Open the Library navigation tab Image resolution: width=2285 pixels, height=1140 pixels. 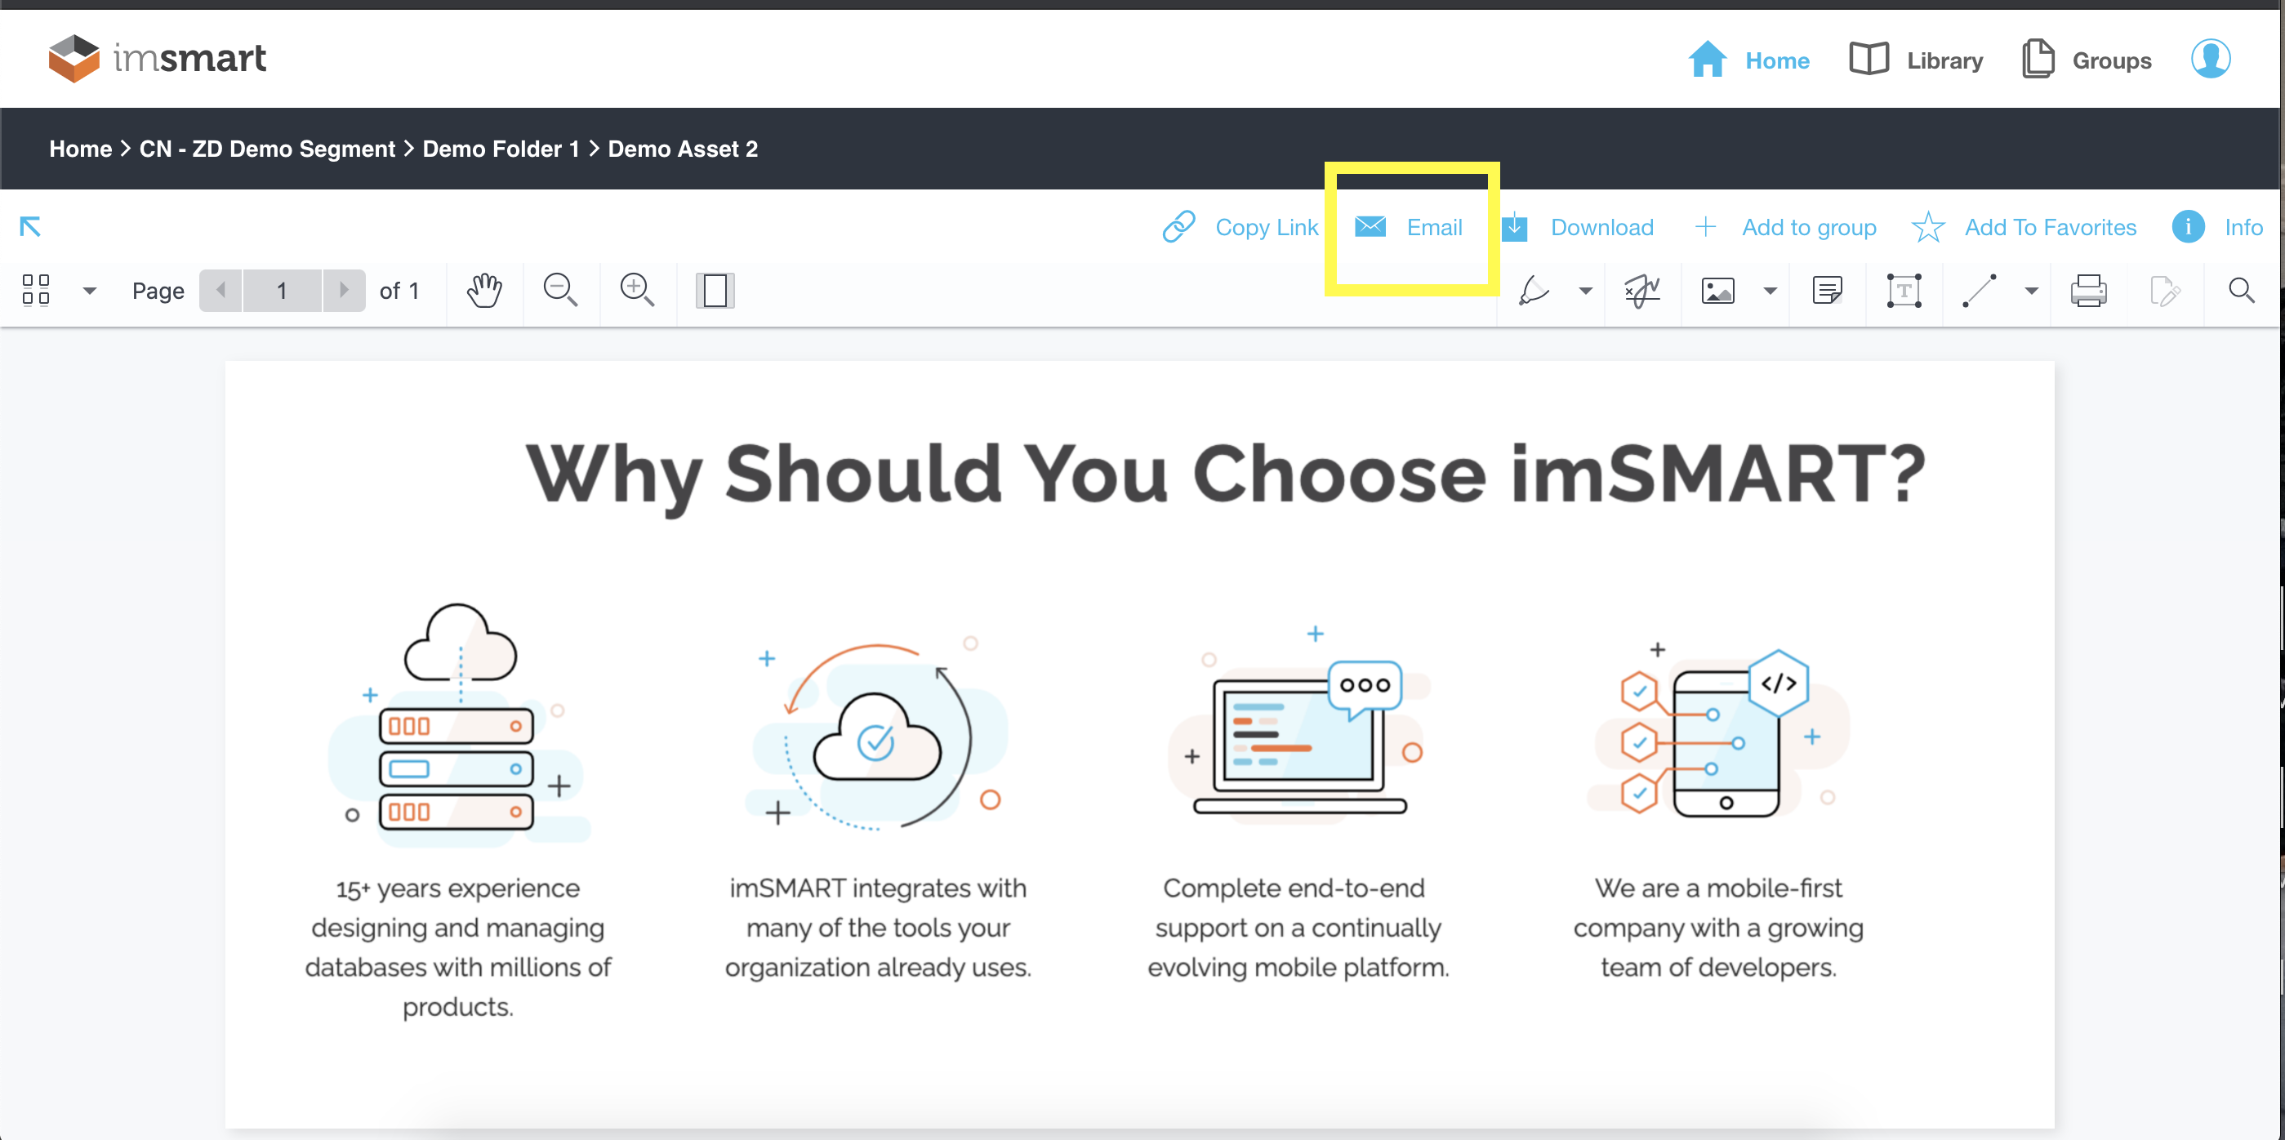1916,60
